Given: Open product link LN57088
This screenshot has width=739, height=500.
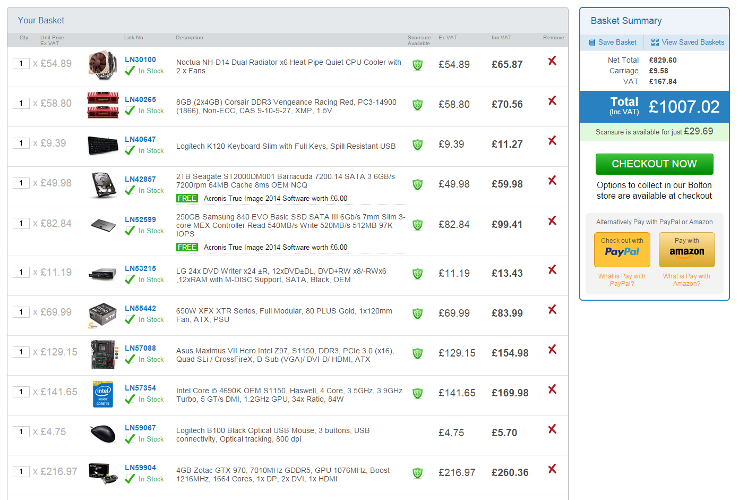Looking at the screenshot, I should coord(141,349).
